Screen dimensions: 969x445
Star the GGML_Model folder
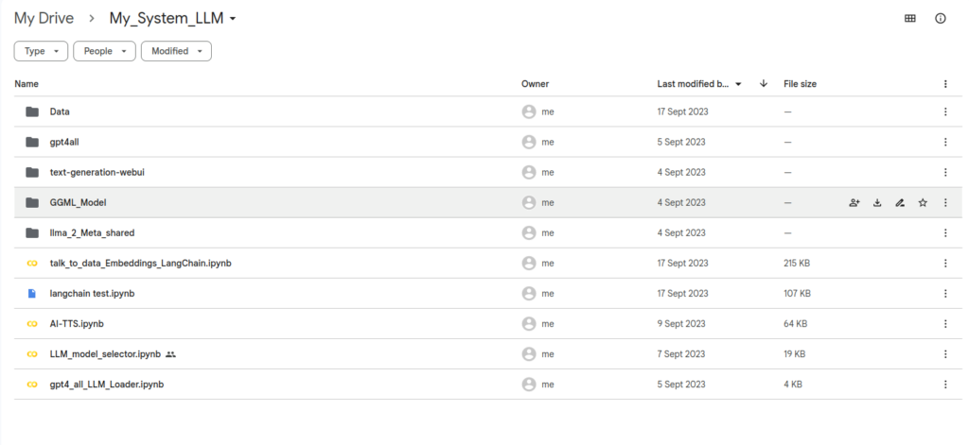[x=923, y=202]
